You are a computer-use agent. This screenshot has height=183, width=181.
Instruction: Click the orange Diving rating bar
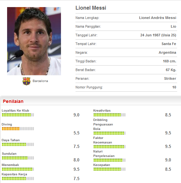click(x=18, y=129)
